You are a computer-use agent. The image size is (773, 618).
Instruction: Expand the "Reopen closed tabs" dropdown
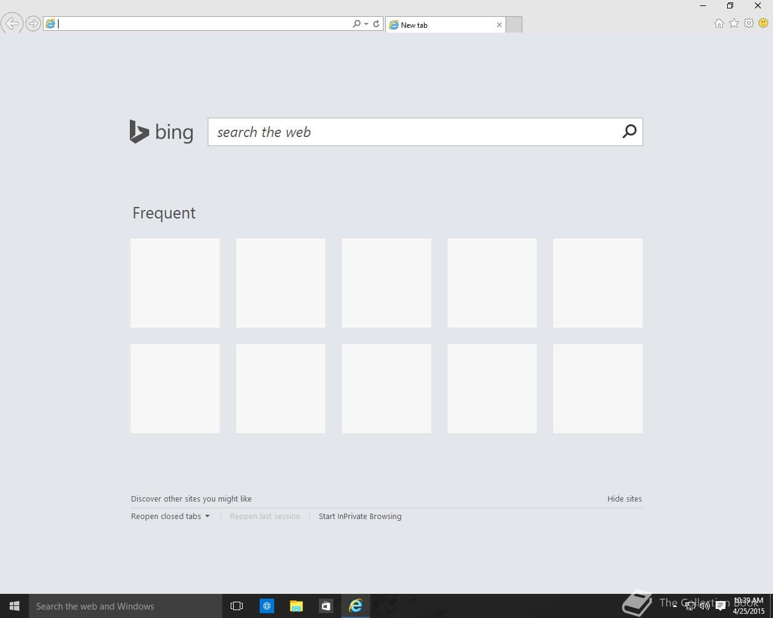pyautogui.click(x=170, y=516)
